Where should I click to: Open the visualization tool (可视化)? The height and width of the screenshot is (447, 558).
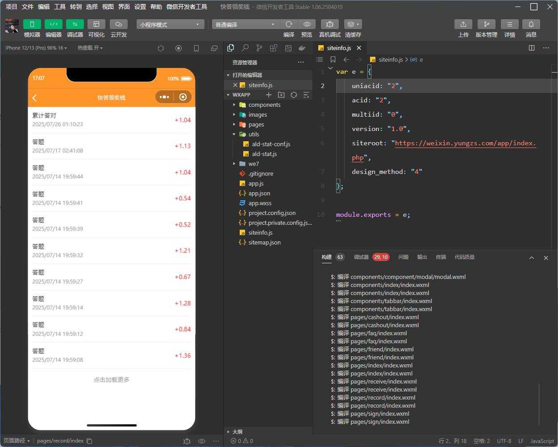coord(96,24)
